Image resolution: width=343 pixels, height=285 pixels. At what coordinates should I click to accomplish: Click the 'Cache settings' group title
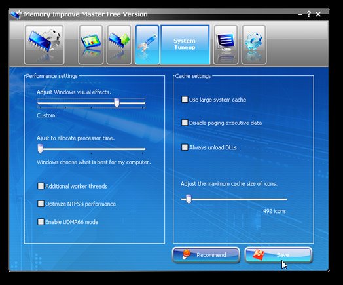point(193,76)
